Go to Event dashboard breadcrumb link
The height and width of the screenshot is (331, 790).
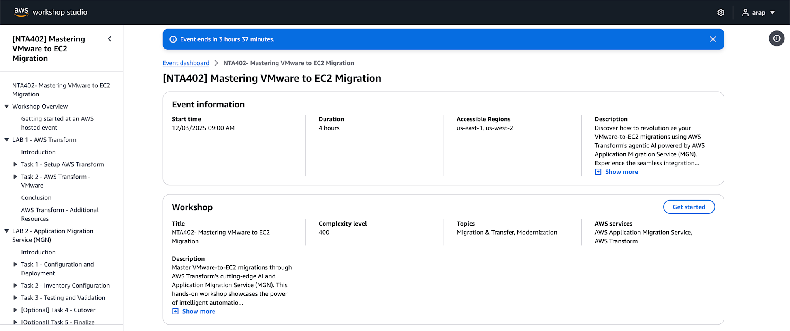click(x=186, y=63)
